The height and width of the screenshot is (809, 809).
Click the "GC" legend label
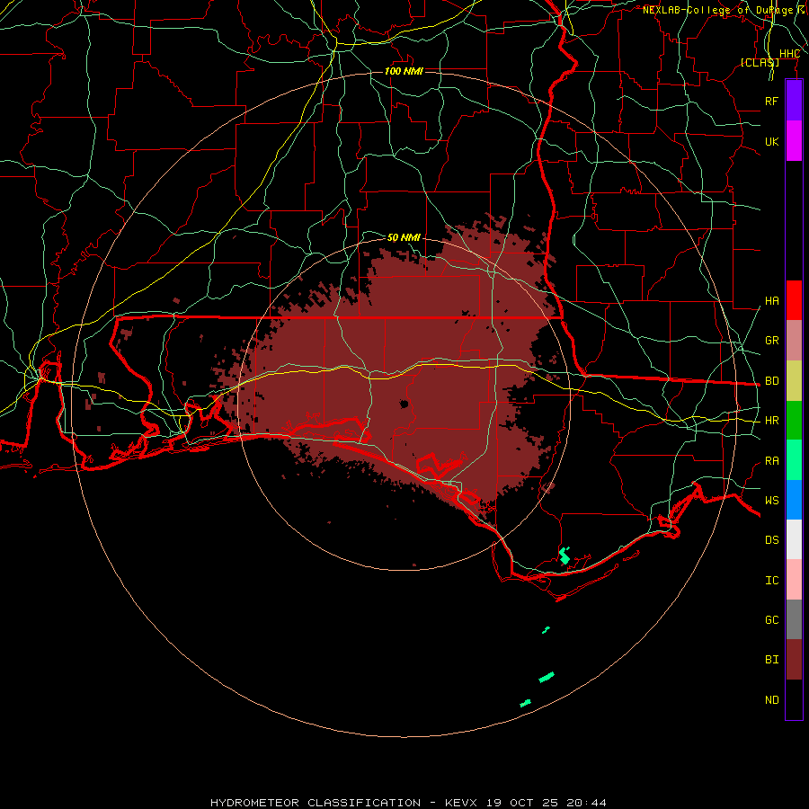(771, 619)
